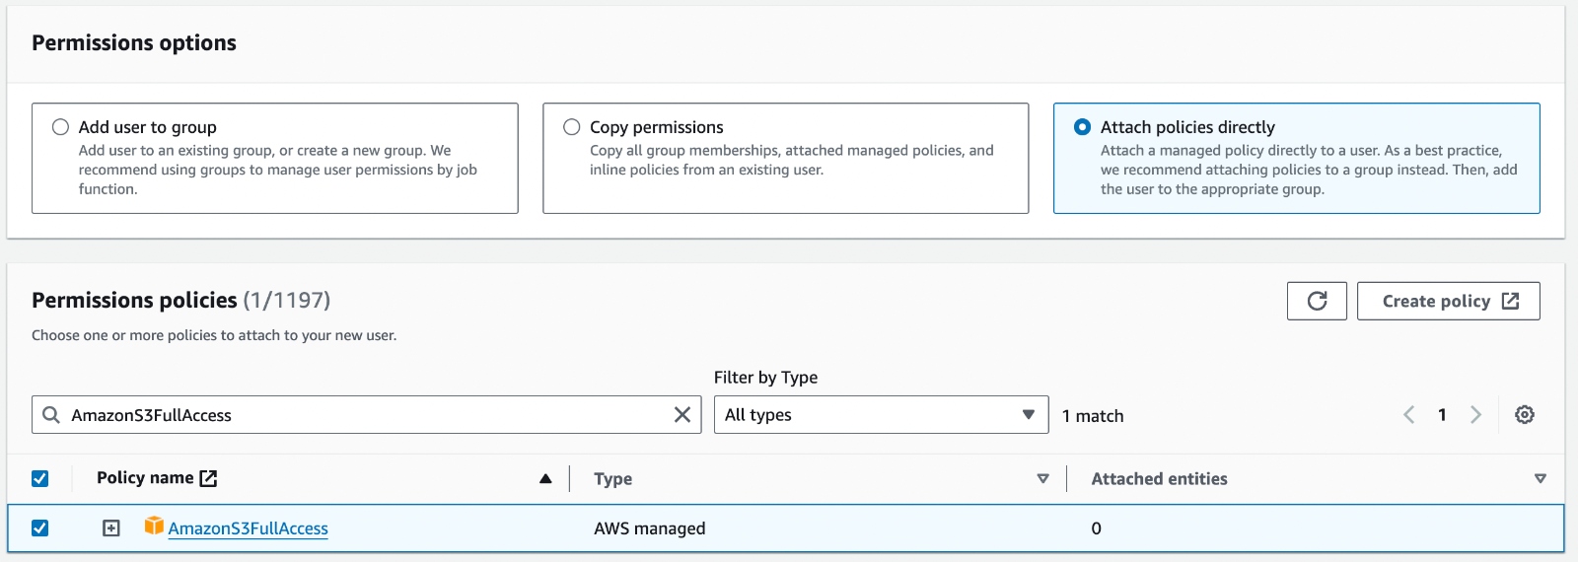Screen dimensions: 1578x562
Task: Open table preferences gear icon
Action: [1525, 415]
